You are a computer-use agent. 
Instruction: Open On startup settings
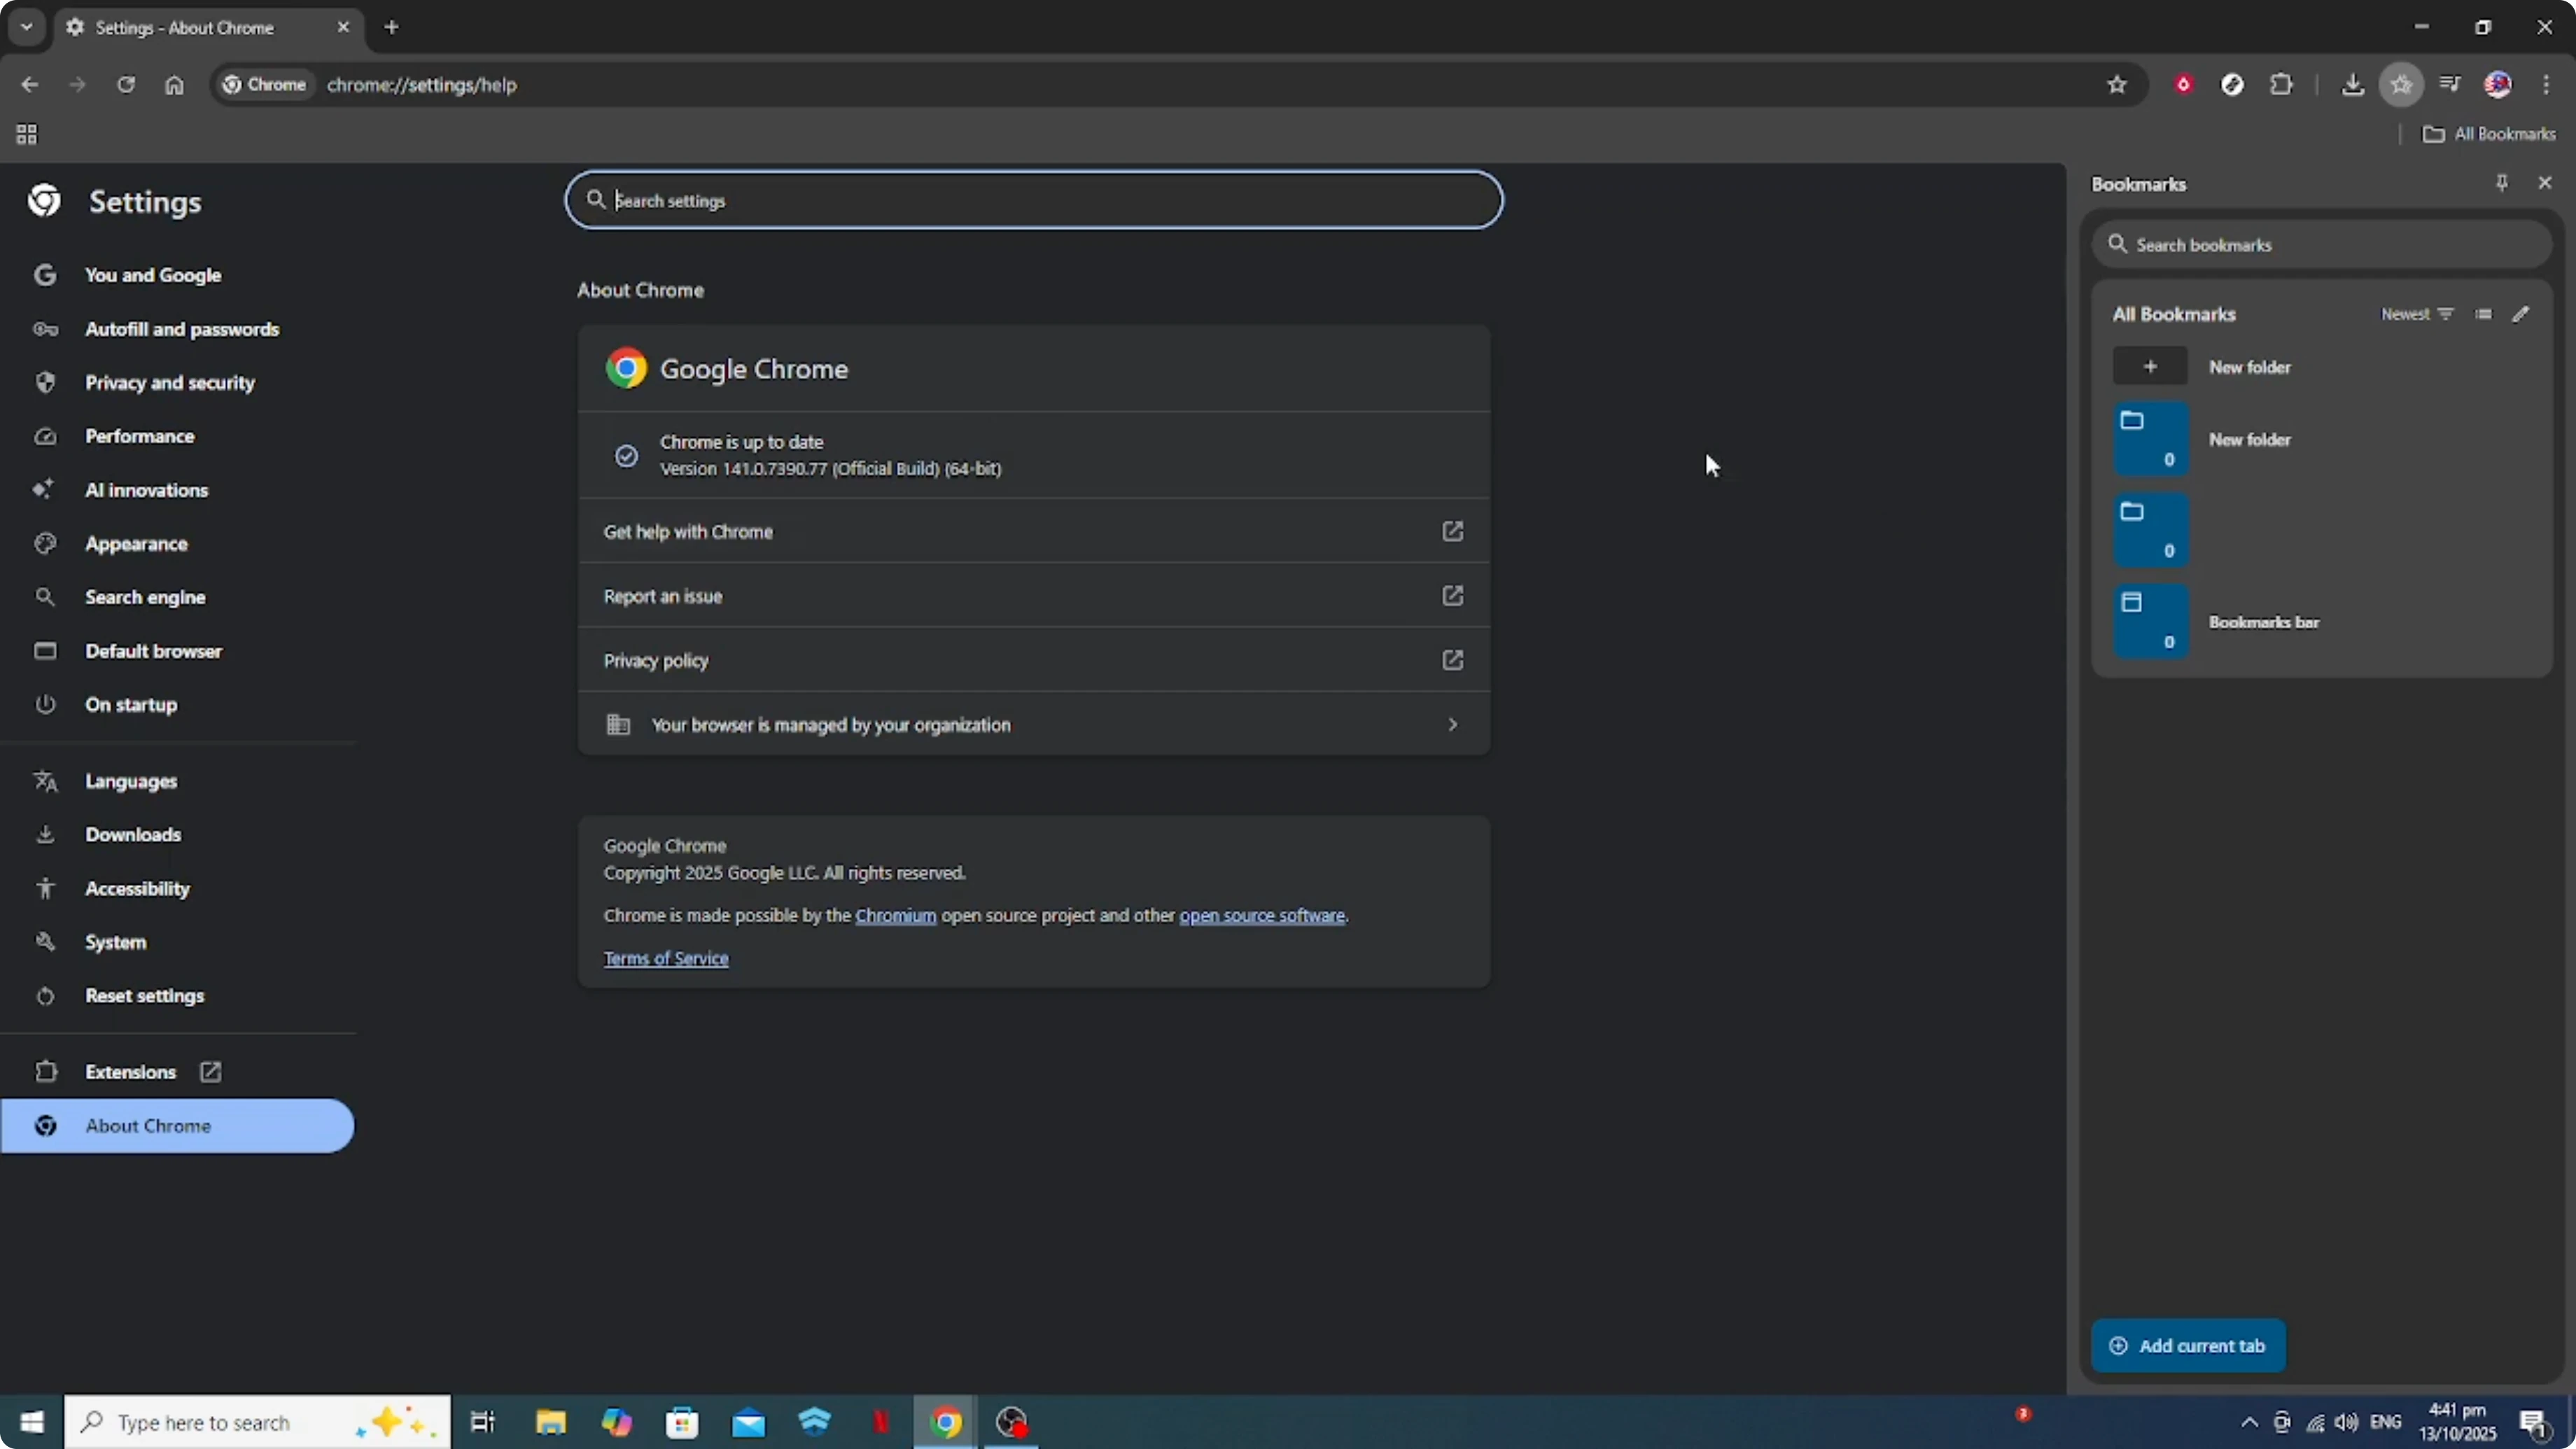(131, 705)
